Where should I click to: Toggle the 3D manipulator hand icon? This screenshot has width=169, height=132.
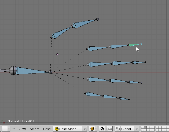pos(117,129)
